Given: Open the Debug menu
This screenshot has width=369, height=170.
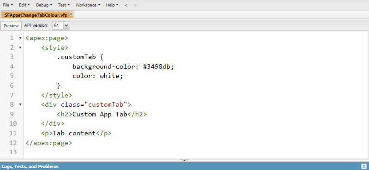Looking at the screenshot, I should point(44,5).
